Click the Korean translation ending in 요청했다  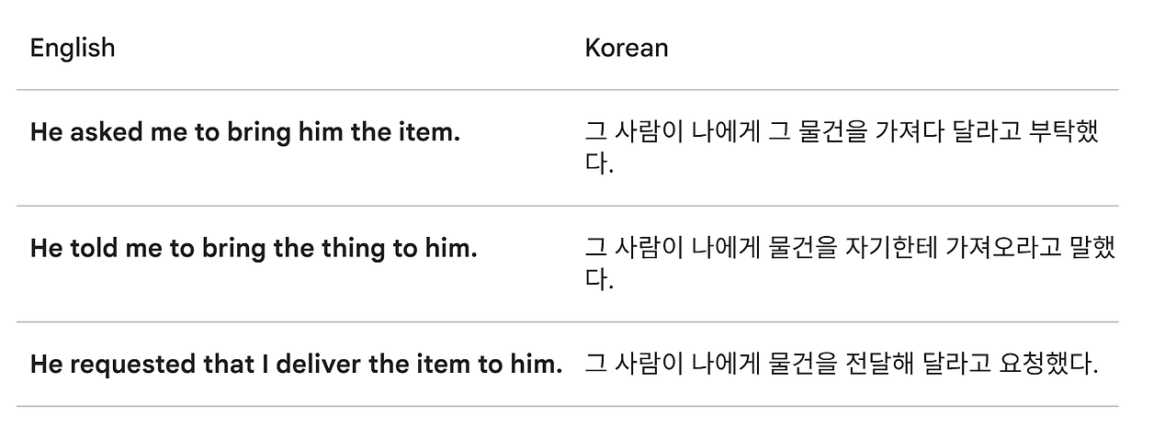tap(841, 365)
